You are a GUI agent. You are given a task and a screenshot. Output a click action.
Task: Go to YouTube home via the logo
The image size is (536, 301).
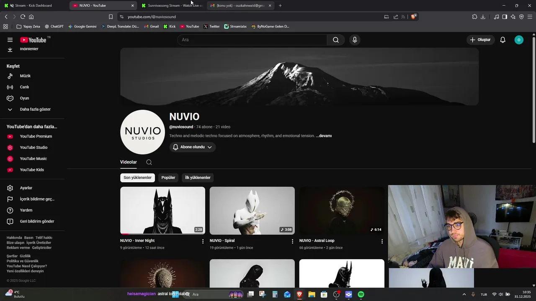[x=33, y=40]
